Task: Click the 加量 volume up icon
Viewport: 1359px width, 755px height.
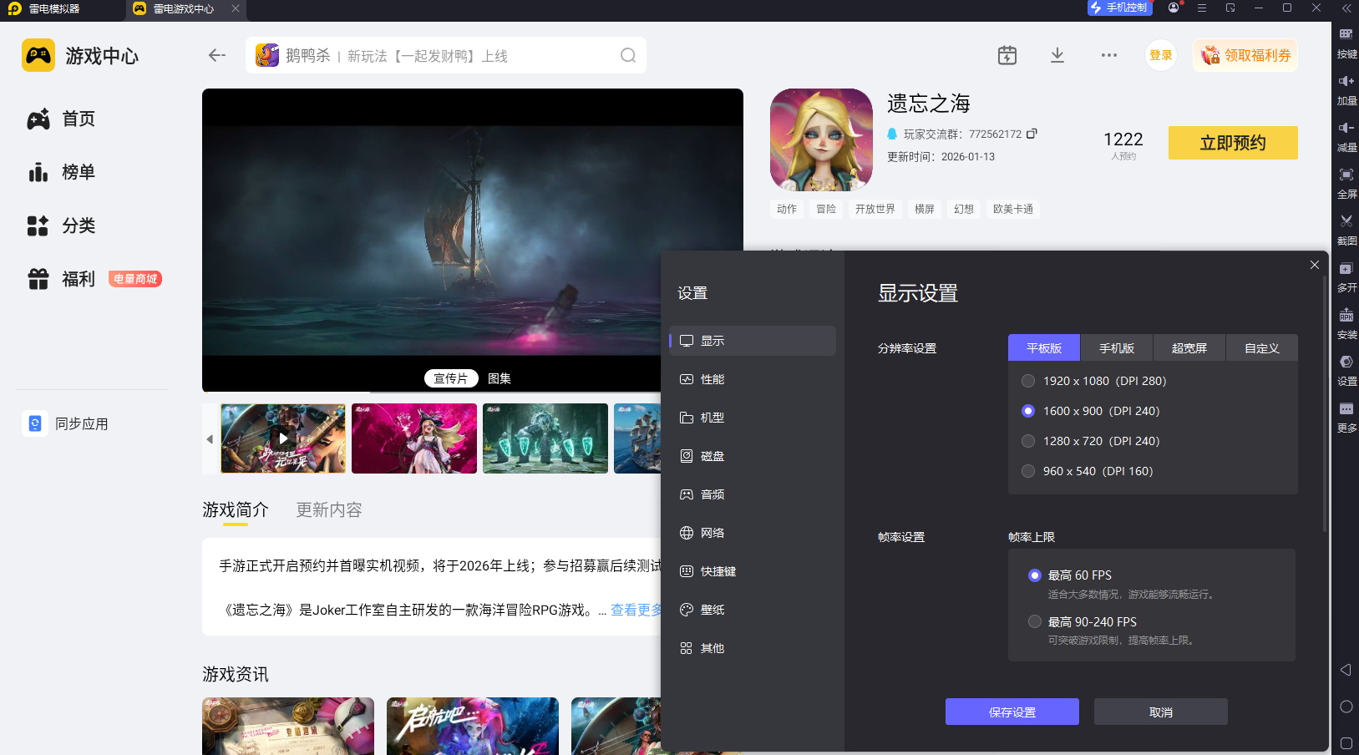Action: tap(1346, 88)
